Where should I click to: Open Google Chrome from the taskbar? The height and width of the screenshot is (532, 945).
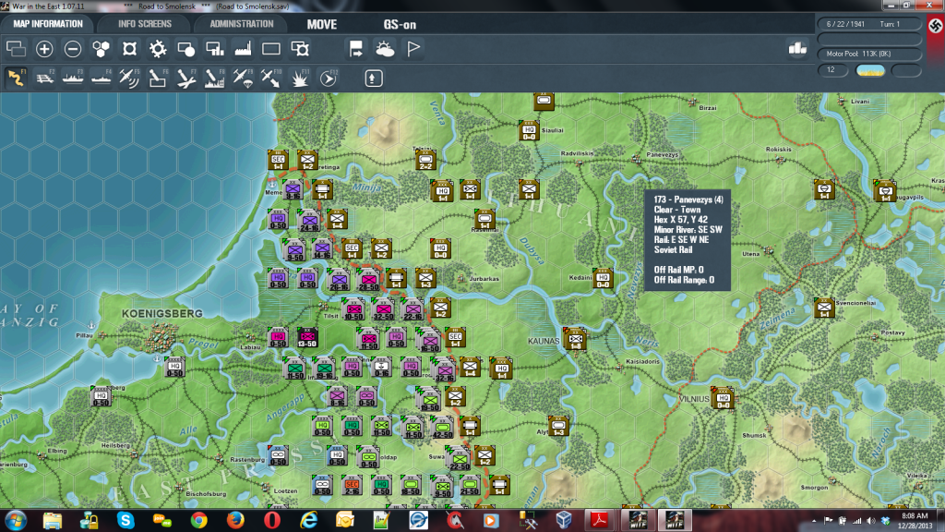click(199, 520)
